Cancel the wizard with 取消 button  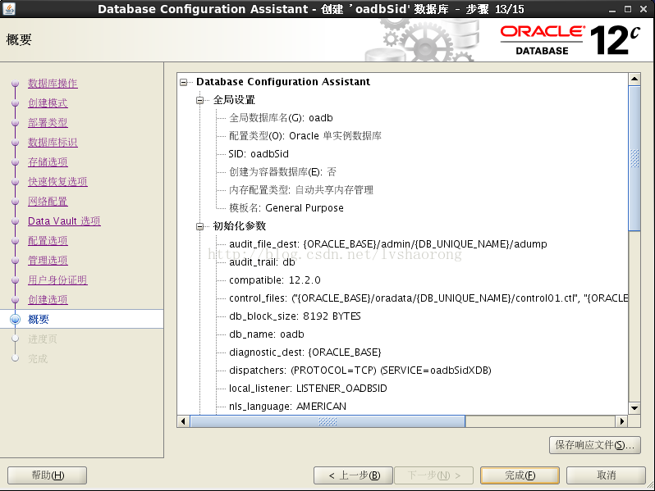click(x=606, y=475)
